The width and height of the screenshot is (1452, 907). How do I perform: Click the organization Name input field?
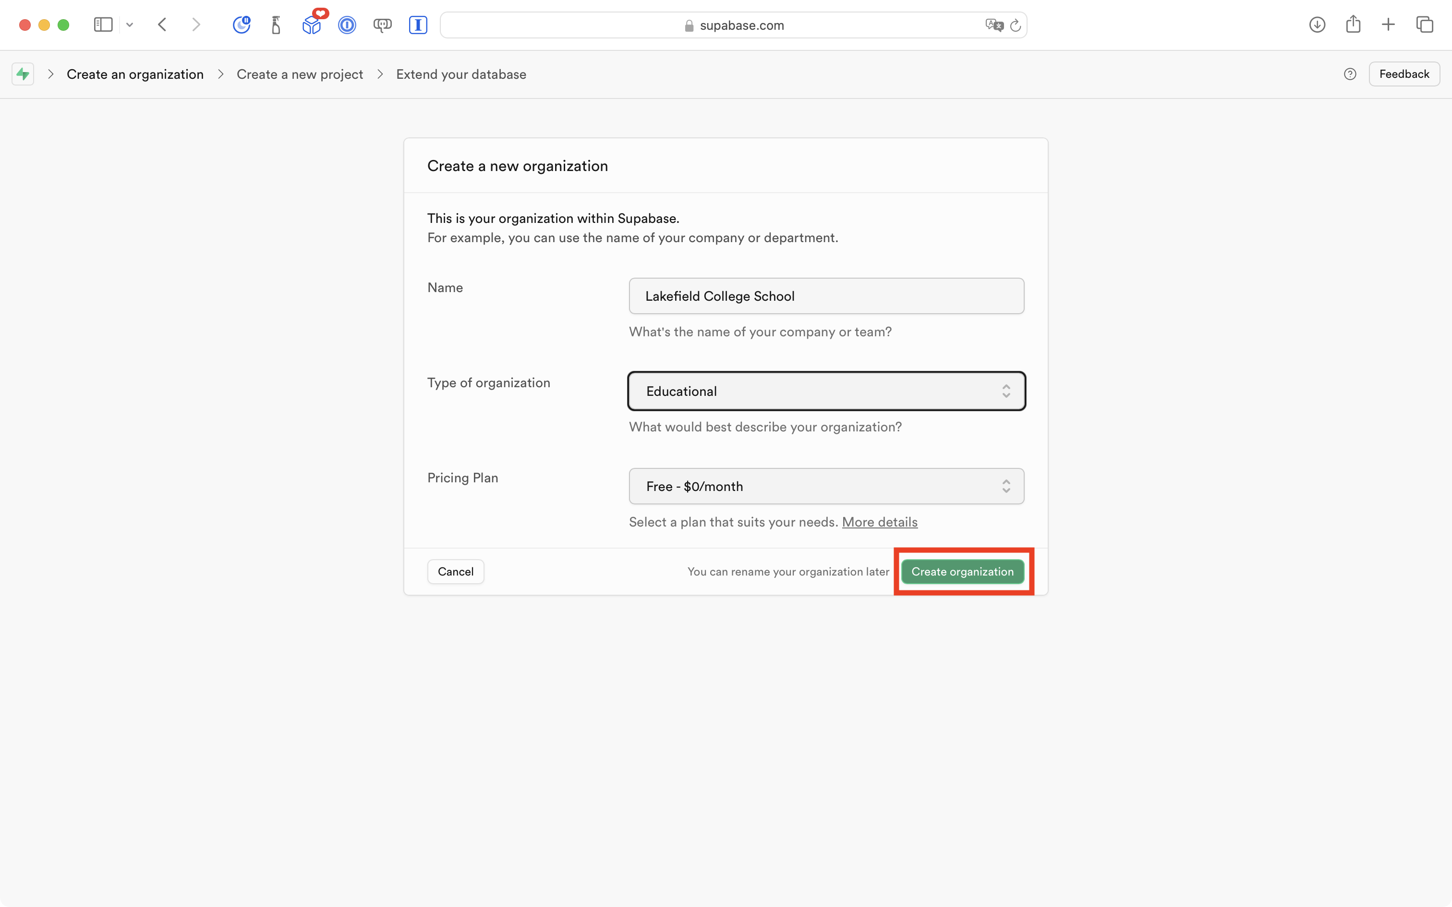(x=825, y=296)
